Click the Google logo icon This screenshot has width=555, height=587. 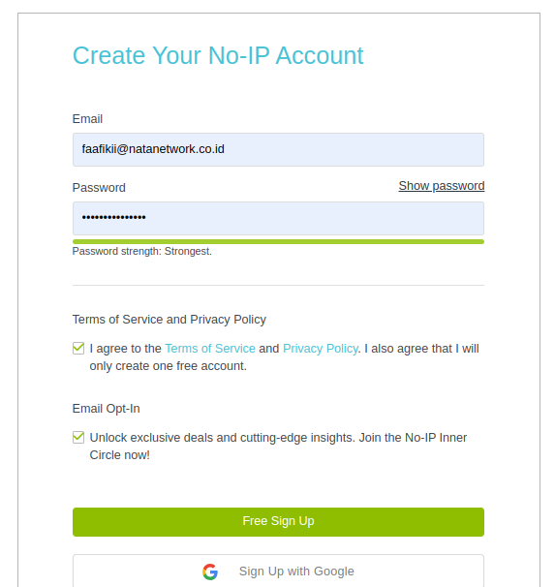pyautogui.click(x=210, y=572)
